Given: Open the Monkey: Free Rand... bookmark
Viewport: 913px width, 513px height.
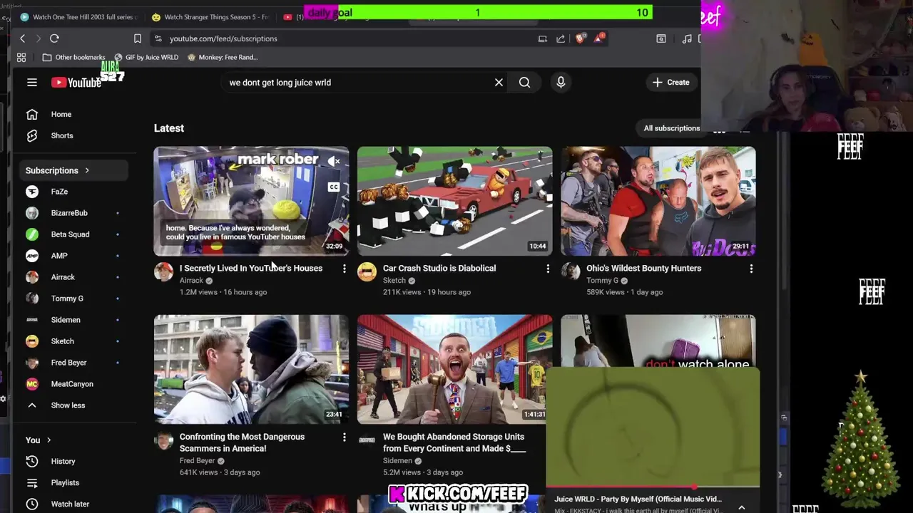Looking at the screenshot, I should pyautogui.click(x=223, y=57).
